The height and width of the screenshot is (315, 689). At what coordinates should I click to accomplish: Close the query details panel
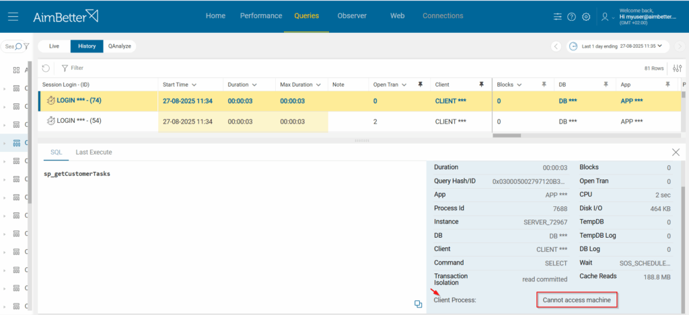[x=676, y=152]
